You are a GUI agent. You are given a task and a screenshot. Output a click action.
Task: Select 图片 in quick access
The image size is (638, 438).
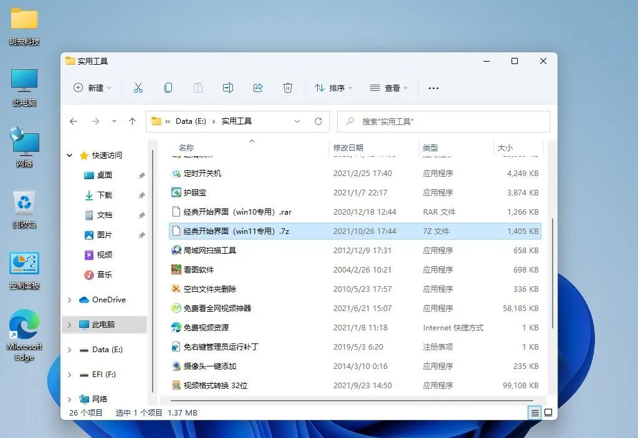click(x=105, y=235)
